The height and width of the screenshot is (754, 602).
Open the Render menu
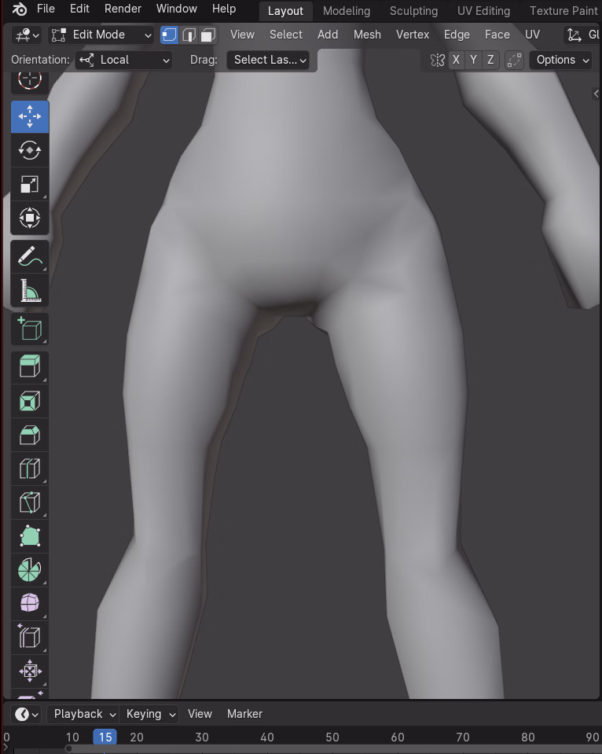pyautogui.click(x=123, y=9)
